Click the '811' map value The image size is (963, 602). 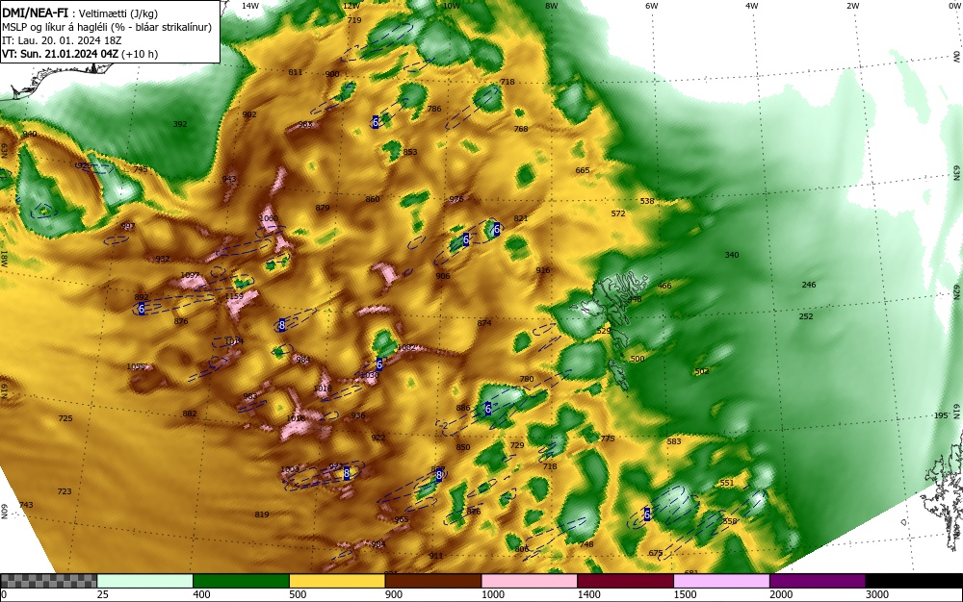click(296, 72)
